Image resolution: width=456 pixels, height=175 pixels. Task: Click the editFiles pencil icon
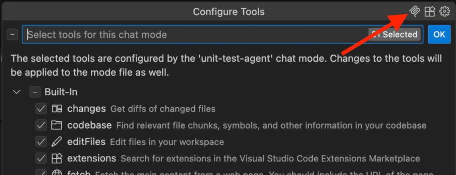coord(57,142)
